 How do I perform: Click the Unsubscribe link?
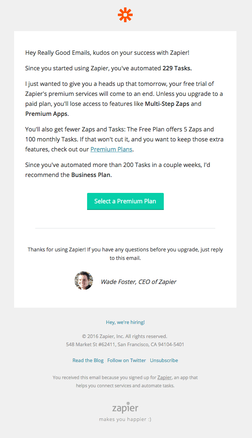(164, 360)
